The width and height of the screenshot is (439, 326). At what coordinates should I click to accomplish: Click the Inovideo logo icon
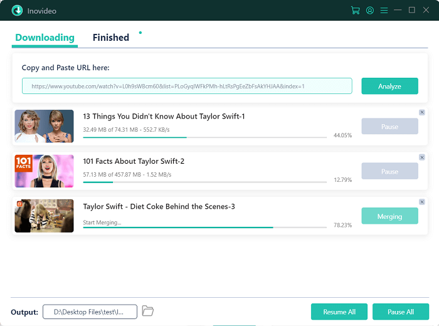coord(17,11)
